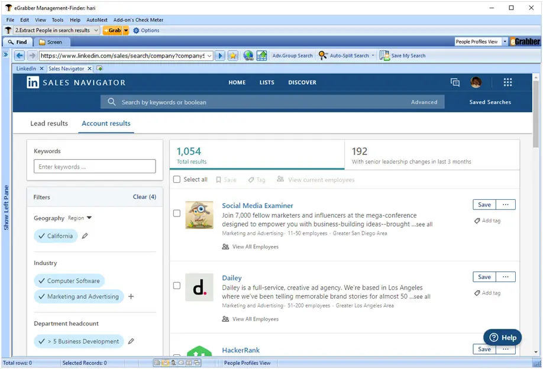Toggle off > 5 Business Development filter

(79, 341)
